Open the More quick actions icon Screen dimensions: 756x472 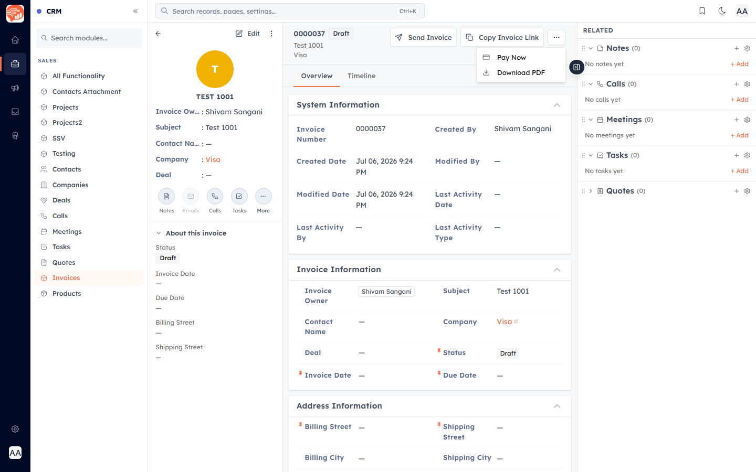[x=263, y=196]
